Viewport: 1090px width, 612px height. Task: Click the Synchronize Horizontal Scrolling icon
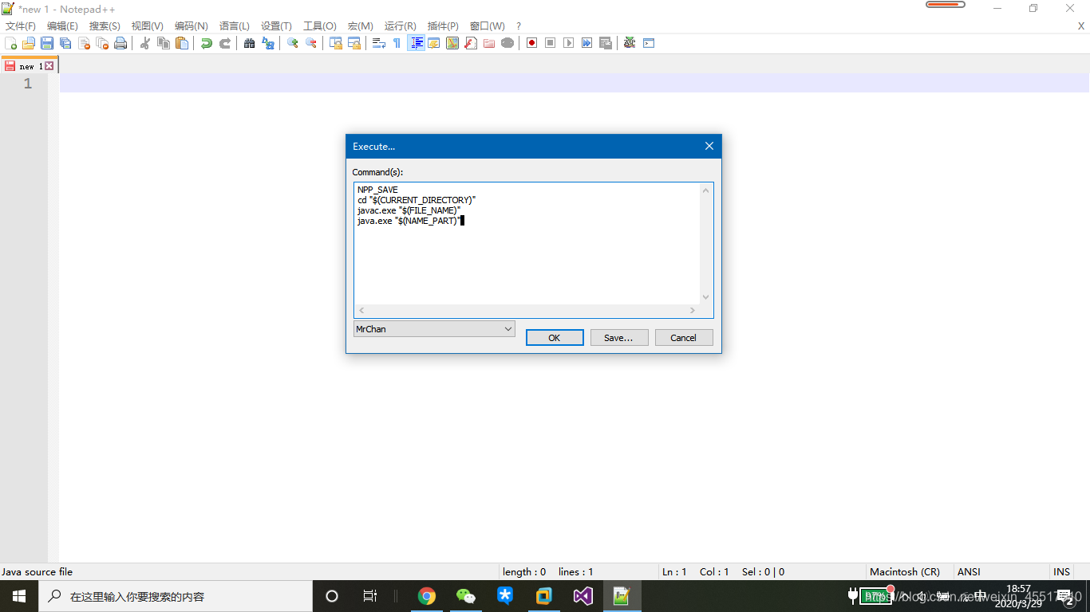coord(354,43)
